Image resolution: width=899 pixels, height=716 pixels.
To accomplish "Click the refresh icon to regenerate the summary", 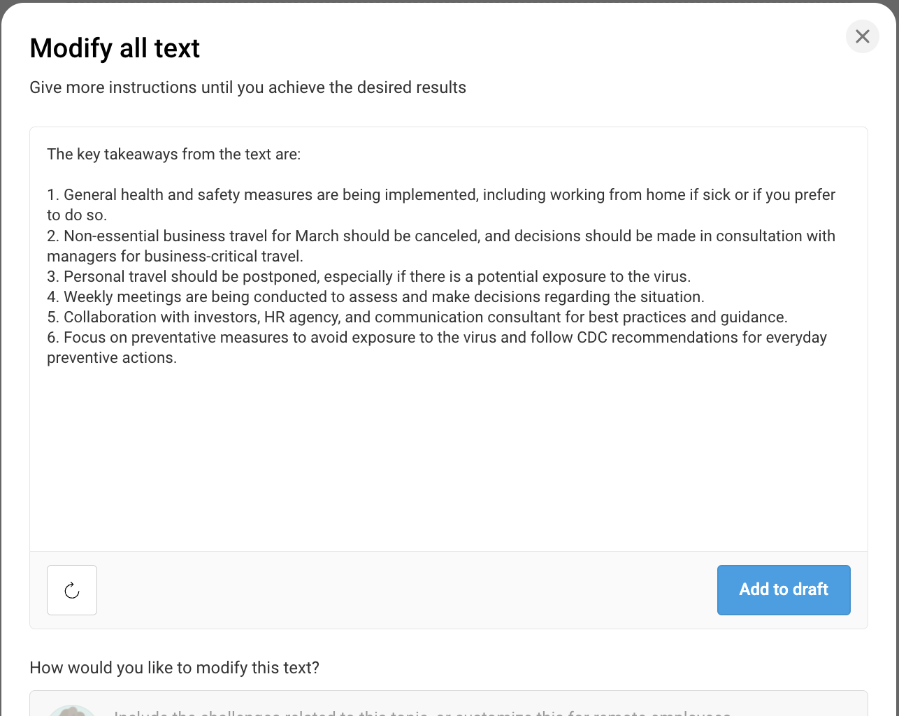I will pos(71,589).
